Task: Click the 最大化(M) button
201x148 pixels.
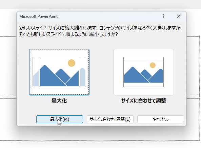Action: point(60,119)
